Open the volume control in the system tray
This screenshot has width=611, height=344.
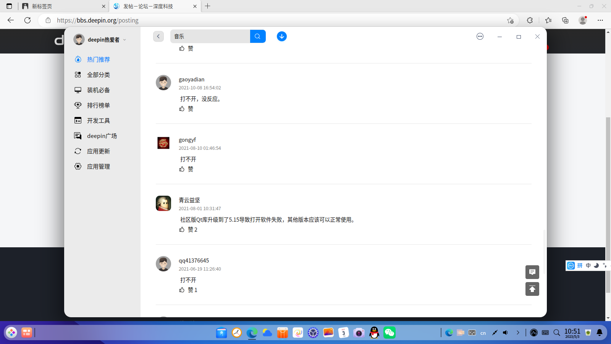506,333
